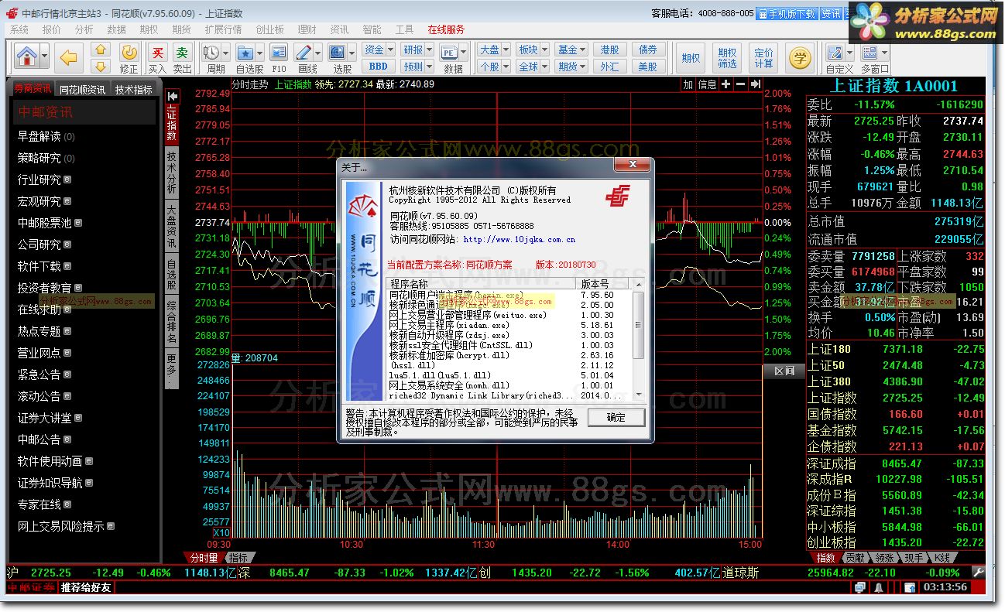Screen dimensions: 1005x612
Task: Click the 周期 period clock icon
Action: point(211,52)
